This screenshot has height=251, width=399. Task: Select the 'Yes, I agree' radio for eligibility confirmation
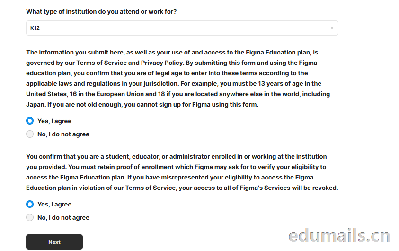[x=30, y=204]
